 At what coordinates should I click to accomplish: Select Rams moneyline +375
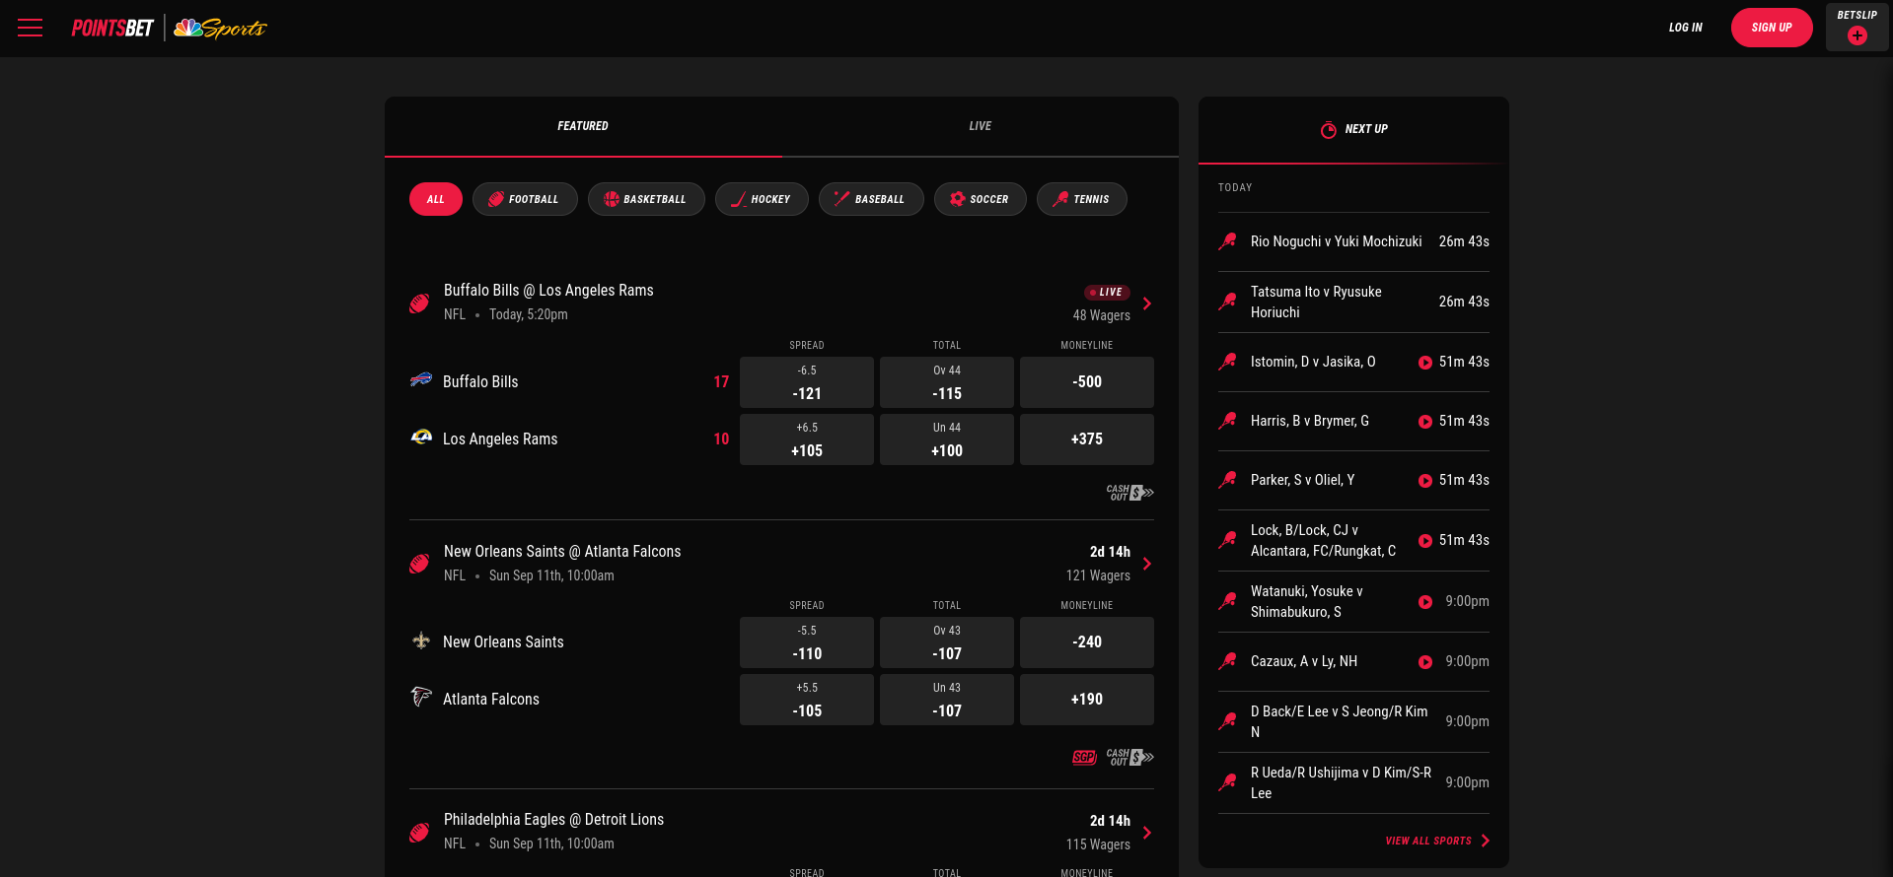click(x=1087, y=439)
